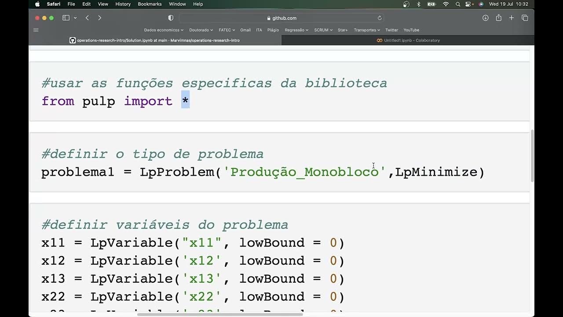Reload the github.com page

380,18
